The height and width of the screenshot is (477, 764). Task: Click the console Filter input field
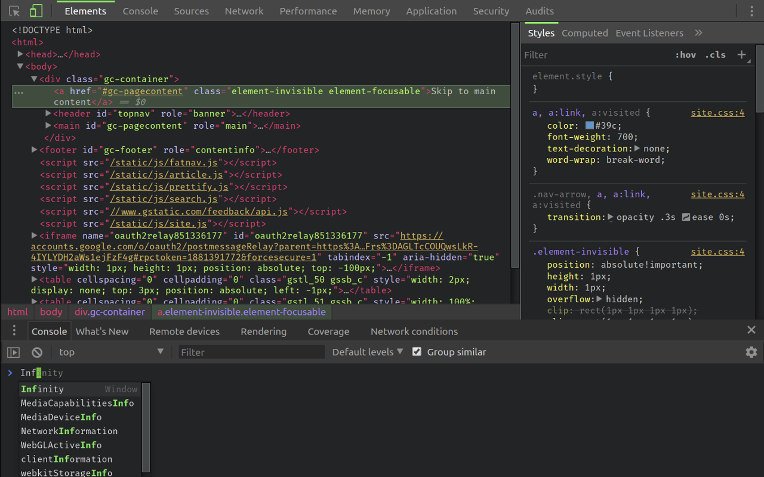click(x=251, y=352)
